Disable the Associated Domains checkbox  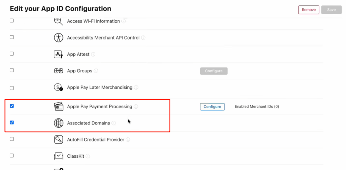pyautogui.click(x=12, y=123)
